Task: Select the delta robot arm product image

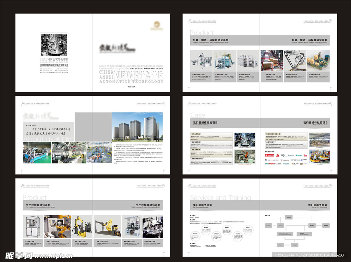Action: (x=295, y=60)
